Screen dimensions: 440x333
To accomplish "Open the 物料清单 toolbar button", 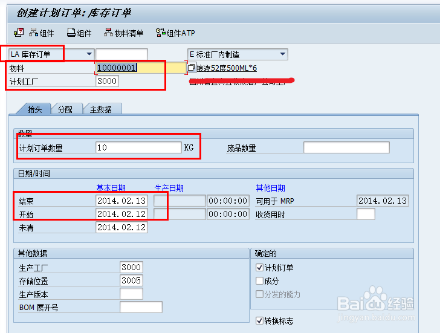I will pos(124,33).
